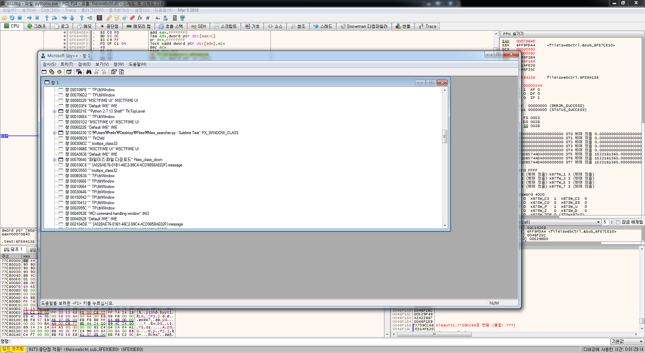The height and width of the screenshot is (353, 645).
Task: Click the Threads icon in Spy++ toolbar
Action: (59, 72)
